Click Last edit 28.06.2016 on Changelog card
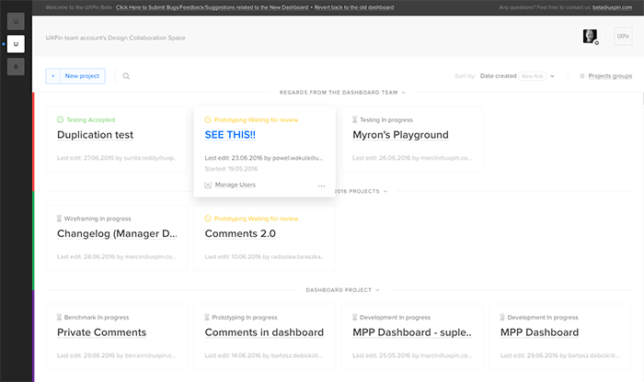This screenshot has height=382, width=644. (x=117, y=256)
